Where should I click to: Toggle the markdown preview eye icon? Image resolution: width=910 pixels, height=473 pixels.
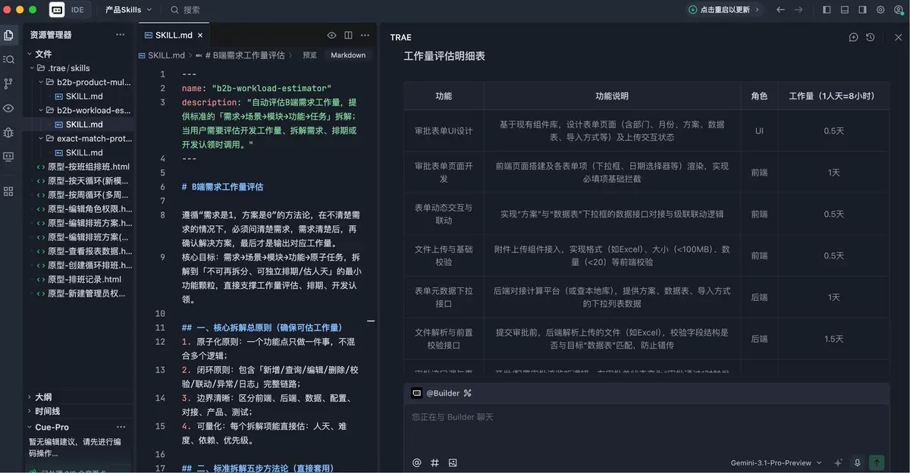[x=331, y=35]
